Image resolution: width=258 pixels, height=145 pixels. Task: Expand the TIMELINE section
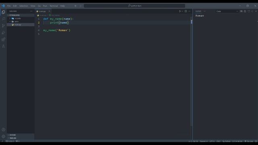pos(21,138)
